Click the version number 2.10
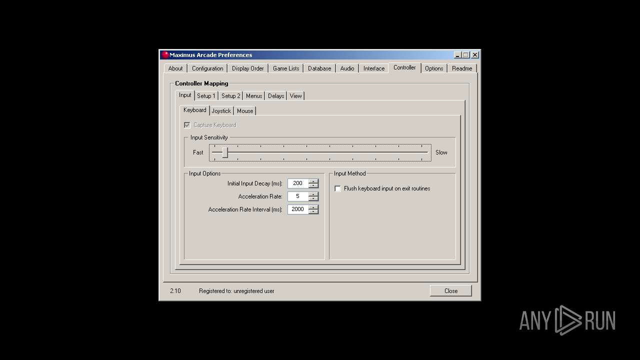This screenshot has height=360, width=640. (175, 291)
